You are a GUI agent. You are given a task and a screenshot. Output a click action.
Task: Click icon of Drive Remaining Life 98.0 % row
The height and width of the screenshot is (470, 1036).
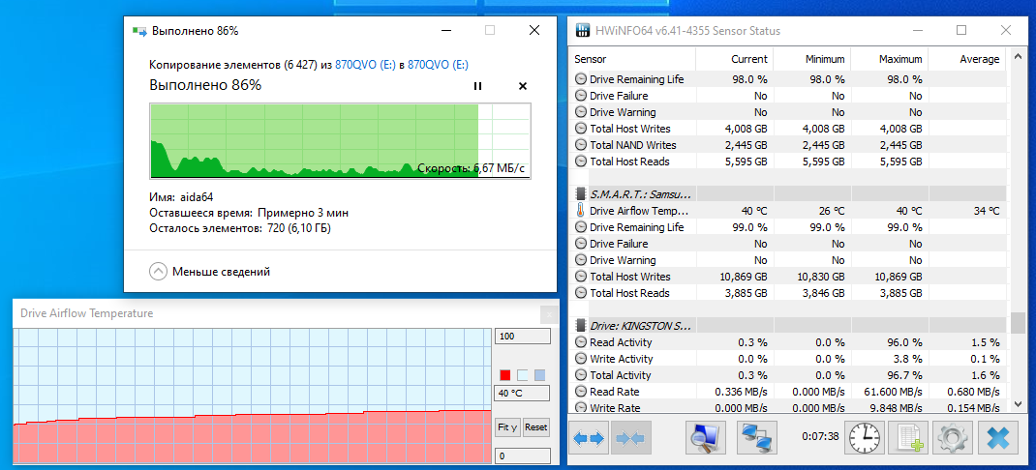coord(581,78)
